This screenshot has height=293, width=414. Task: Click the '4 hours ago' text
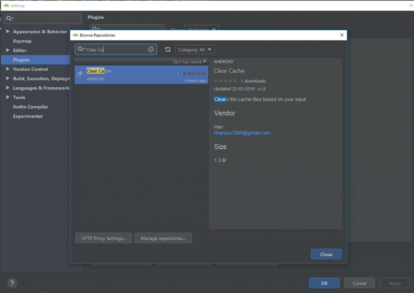coord(195,80)
